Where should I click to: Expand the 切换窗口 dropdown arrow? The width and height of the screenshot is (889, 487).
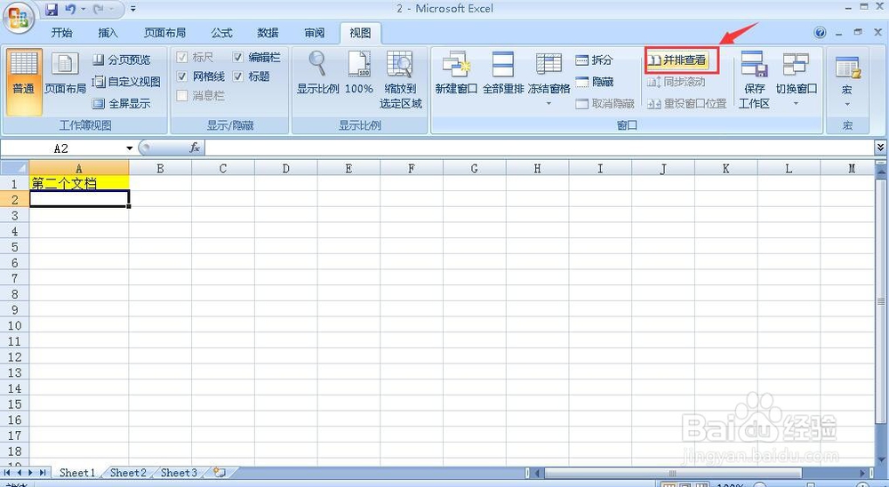point(796,104)
